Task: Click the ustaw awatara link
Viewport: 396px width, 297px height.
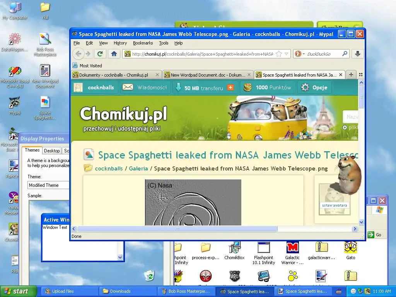Action: tap(335, 205)
